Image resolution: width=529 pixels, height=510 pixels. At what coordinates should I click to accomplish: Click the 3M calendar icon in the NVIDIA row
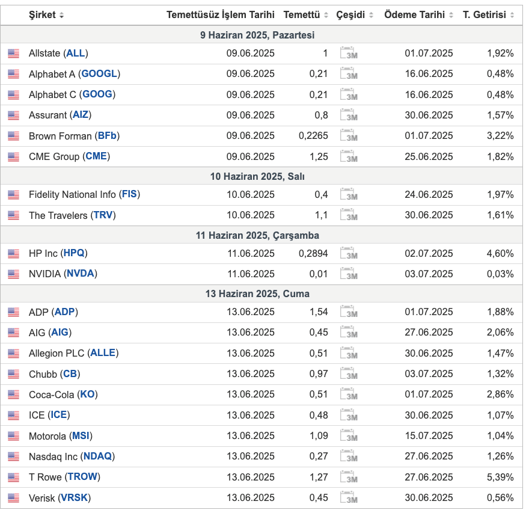coord(349,274)
